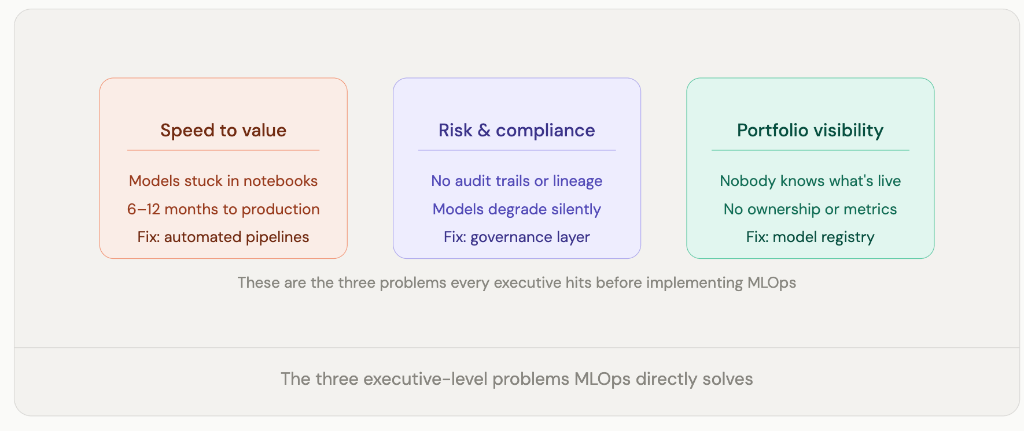The width and height of the screenshot is (1024, 431).
Task: Click the "Fix: model registry" text
Action: (x=810, y=237)
